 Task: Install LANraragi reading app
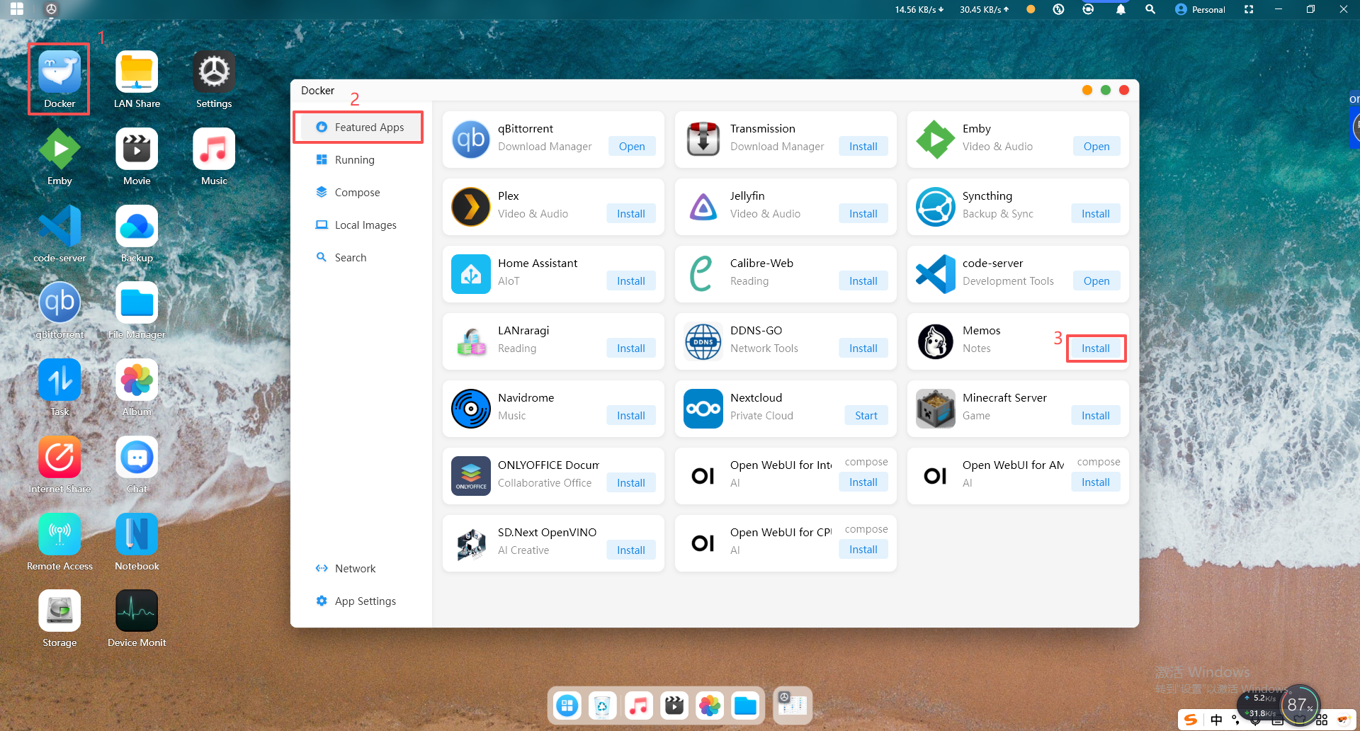click(631, 348)
